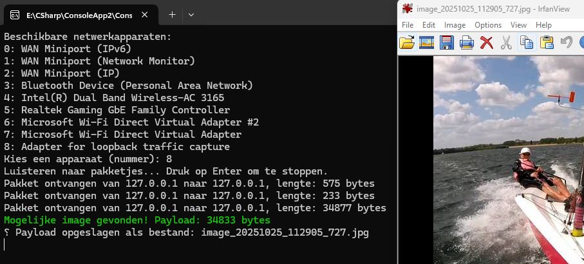Screen dimensions: 584x264
Task: Delete the file with the red X icon
Action: pos(487,43)
